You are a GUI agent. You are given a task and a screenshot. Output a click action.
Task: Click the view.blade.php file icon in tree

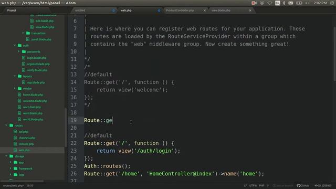[x=32, y=27]
